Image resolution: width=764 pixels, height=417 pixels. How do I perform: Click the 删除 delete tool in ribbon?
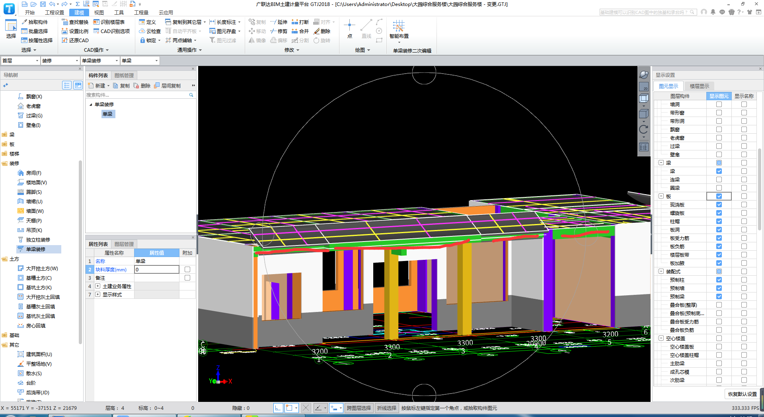(322, 31)
